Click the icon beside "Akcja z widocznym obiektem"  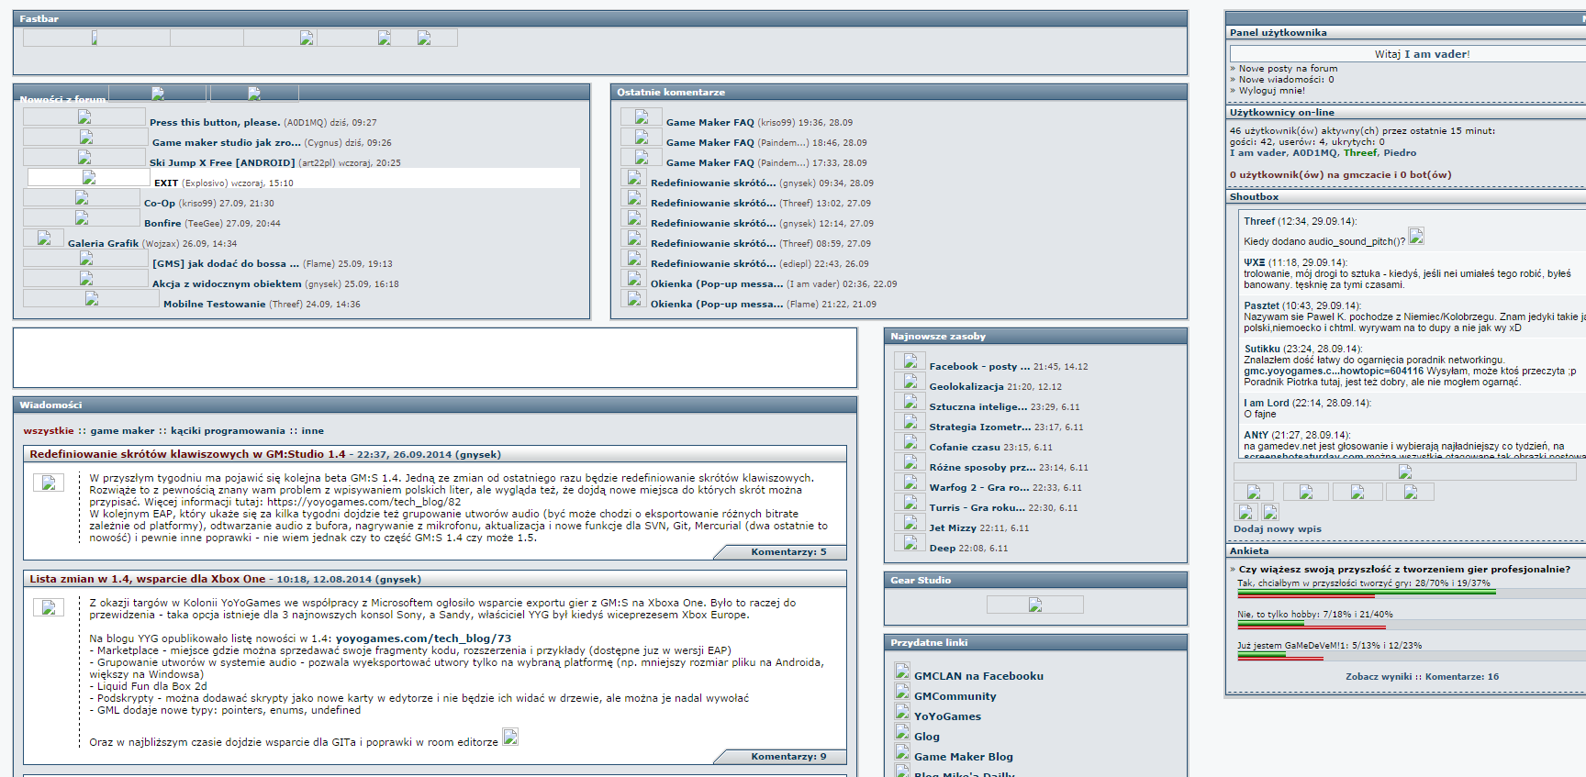click(x=86, y=278)
